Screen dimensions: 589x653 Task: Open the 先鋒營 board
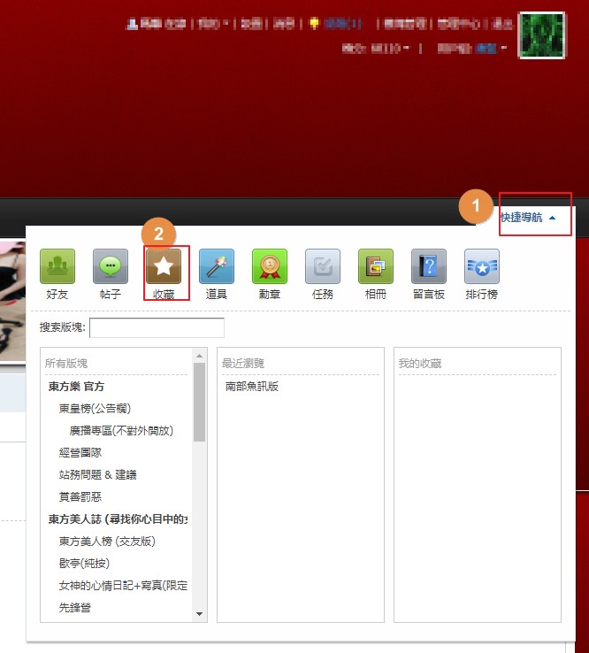click(75, 607)
